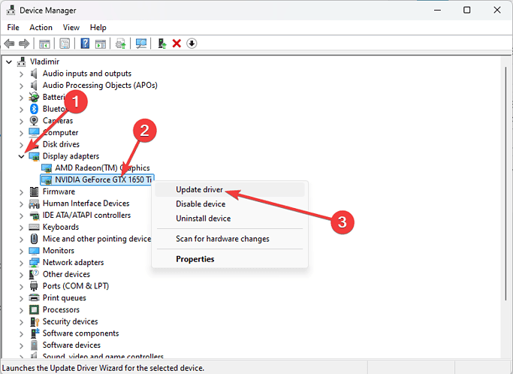Screen dimensions: 513x374
Task: Click the Bluetooth icon in device tree
Action: 34,109
